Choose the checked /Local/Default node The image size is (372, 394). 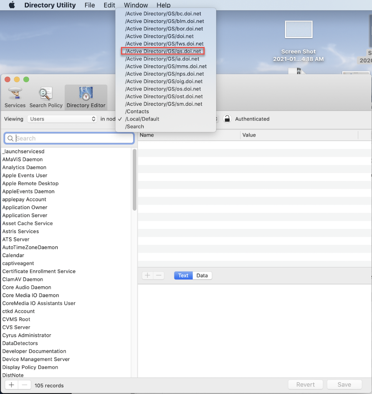pos(166,119)
